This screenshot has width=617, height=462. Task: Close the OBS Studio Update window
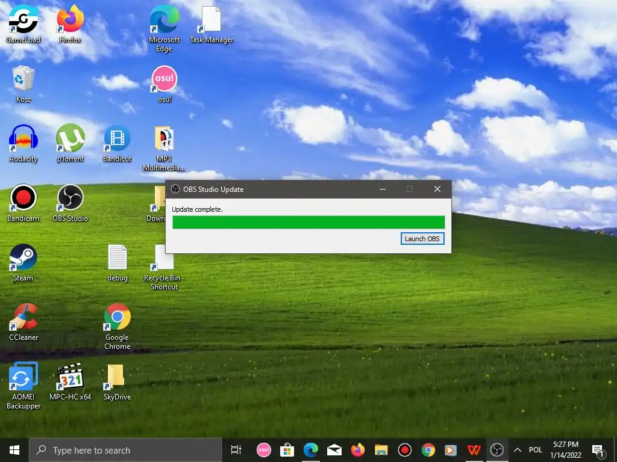pyautogui.click(x=437, y=189)
